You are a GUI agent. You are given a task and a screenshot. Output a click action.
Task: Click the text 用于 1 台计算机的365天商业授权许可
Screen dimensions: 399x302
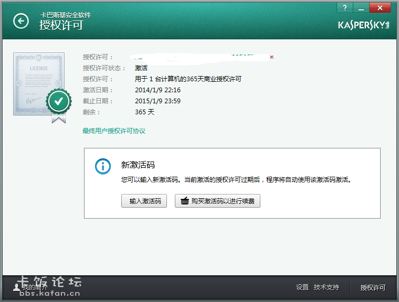[188, 79]
